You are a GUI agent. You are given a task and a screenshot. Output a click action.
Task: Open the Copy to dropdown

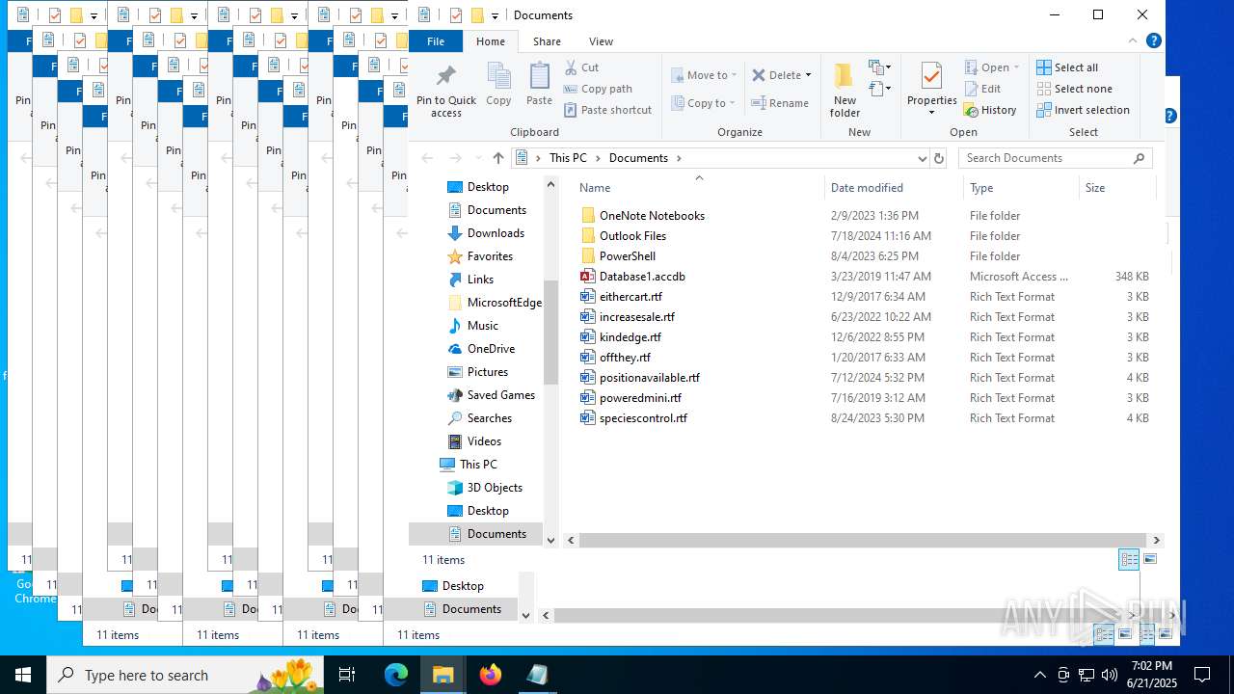[x=704, y=103]
